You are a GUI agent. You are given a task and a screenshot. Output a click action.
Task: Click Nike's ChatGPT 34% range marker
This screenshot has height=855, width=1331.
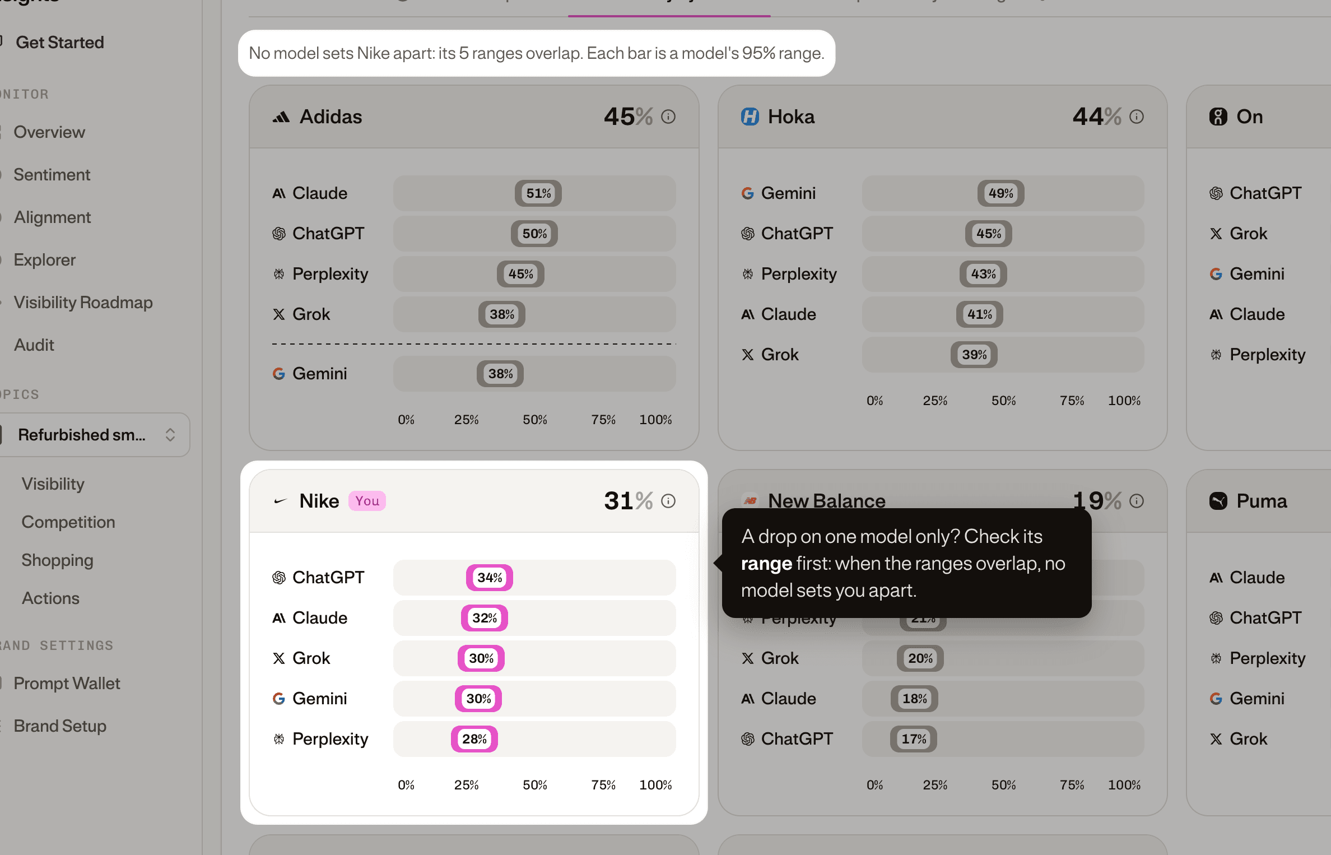coord(490,578)
